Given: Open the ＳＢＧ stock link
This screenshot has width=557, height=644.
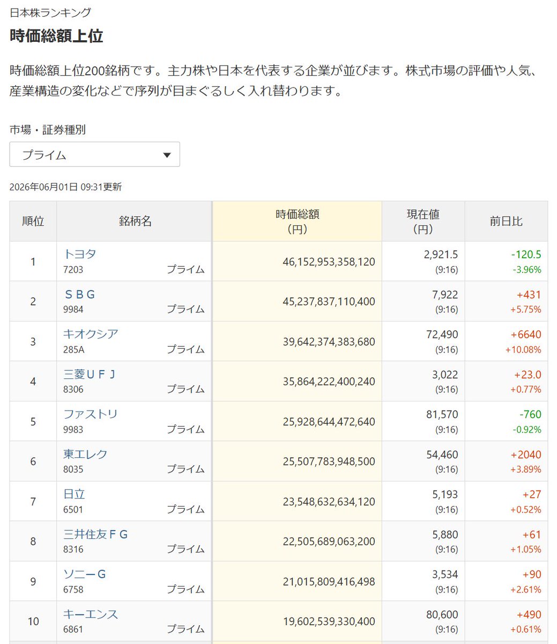Looking at the screenshot, I should [x=79, y=294].
